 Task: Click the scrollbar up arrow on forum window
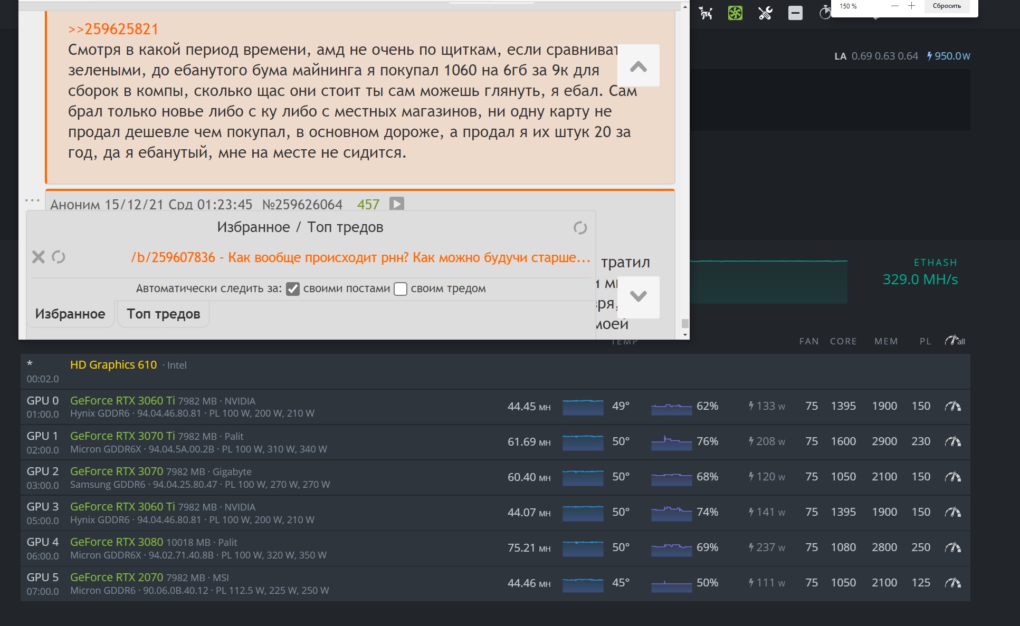(x=685, y=6)
